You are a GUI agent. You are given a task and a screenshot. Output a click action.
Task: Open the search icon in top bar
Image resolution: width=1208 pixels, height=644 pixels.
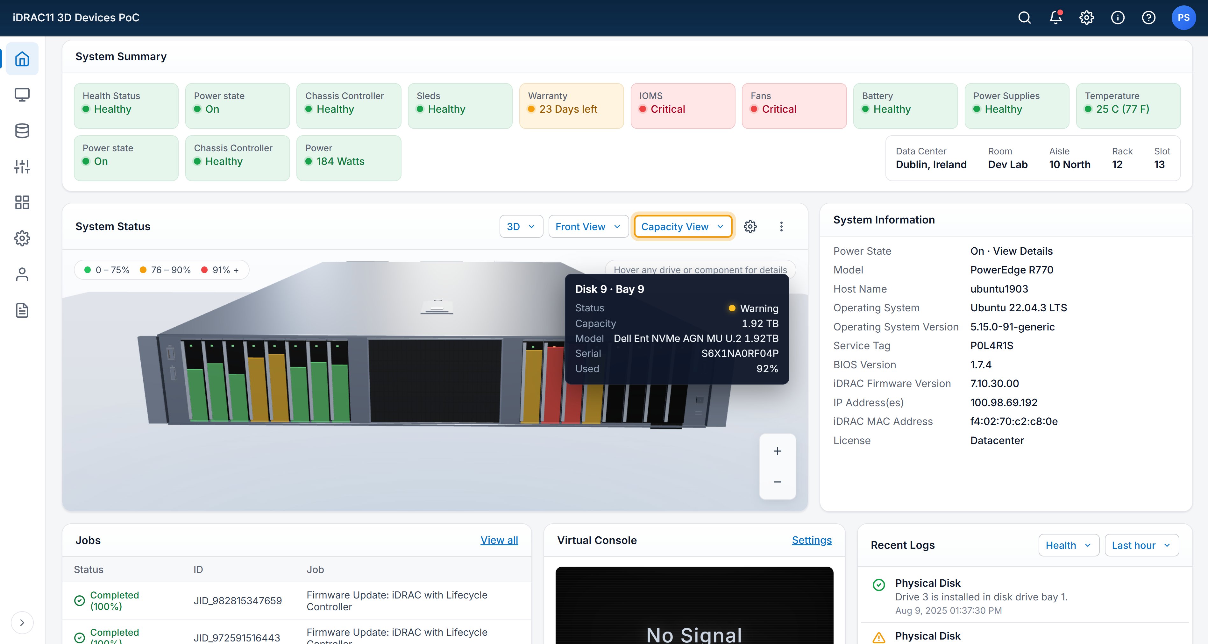pyautogui.click(x=1025, y=18)
